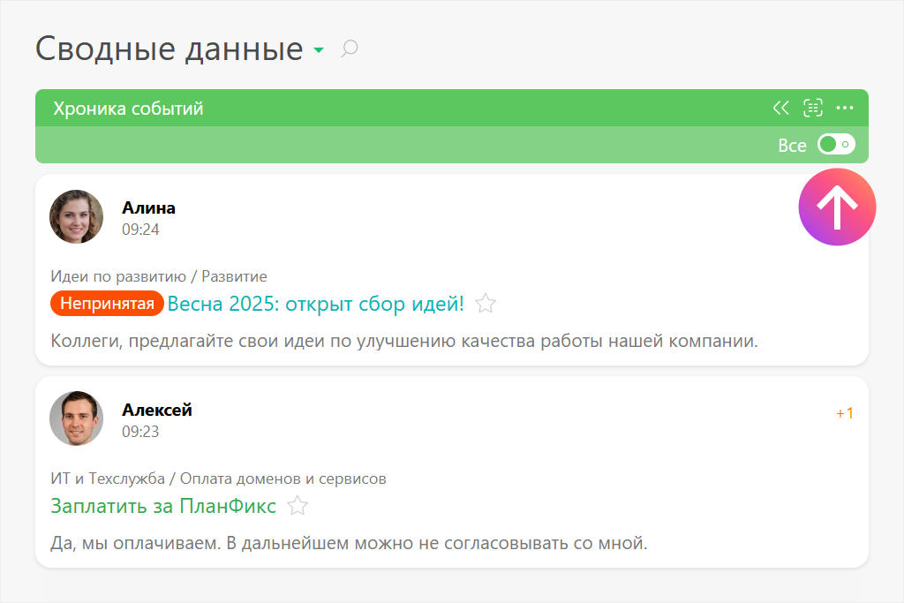Click the author name Алина
Screen dimensions: 904x603
click(148, 208)
